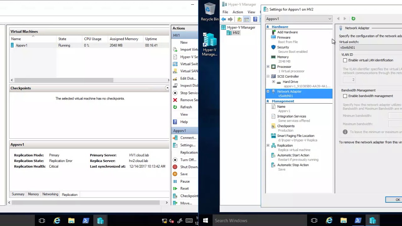Viewport: 402px width, 226px height.
Task: Click the Stop Service action
Action: point(185,93)
